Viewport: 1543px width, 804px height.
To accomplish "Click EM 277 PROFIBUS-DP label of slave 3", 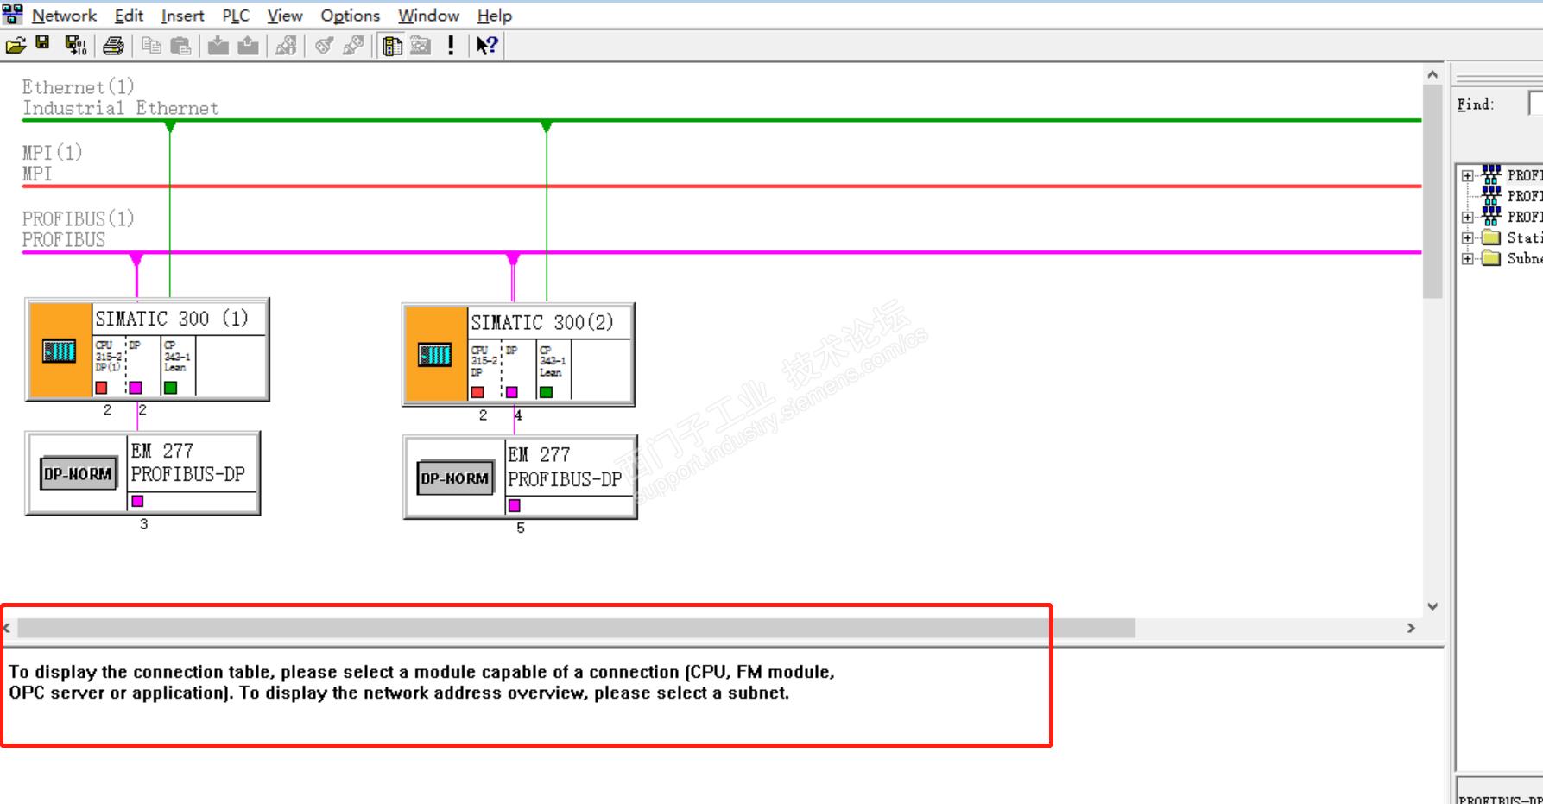I will point(188,463).
